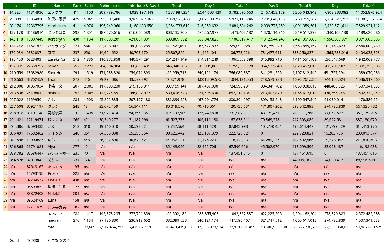Click the median Preliminaries value 97,180,830
387x247 pixels.
tap(108, 220)
